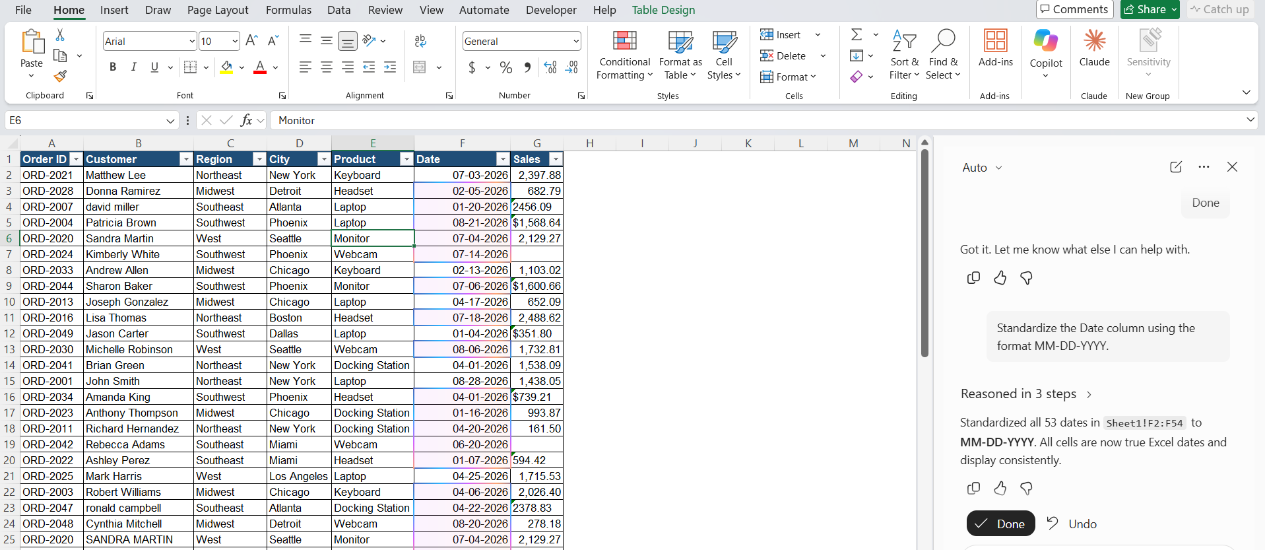Screen dimensions: 1265x550
Task: Toggle Bold formatting
Action: pos(113,67)
